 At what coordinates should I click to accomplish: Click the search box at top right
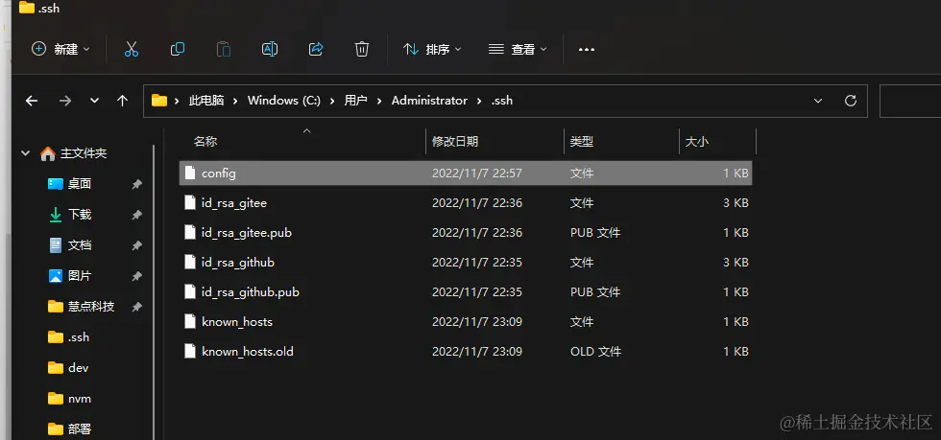(910, 101)
